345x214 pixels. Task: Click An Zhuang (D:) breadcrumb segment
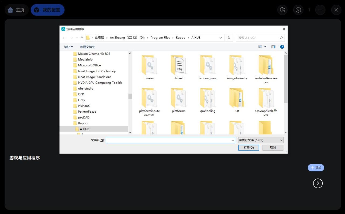[x=127, y=38]
